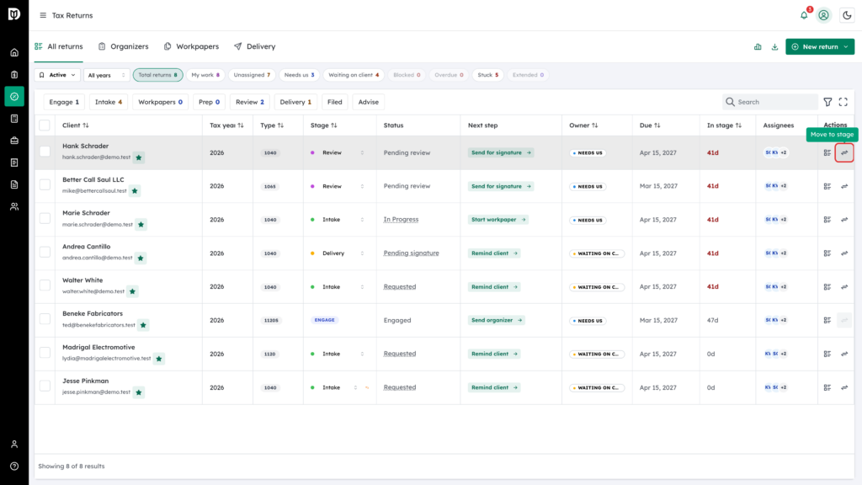Check the select-all header checkbox
Viewport: 862px width, 485px height.
(x=45, y=125)
